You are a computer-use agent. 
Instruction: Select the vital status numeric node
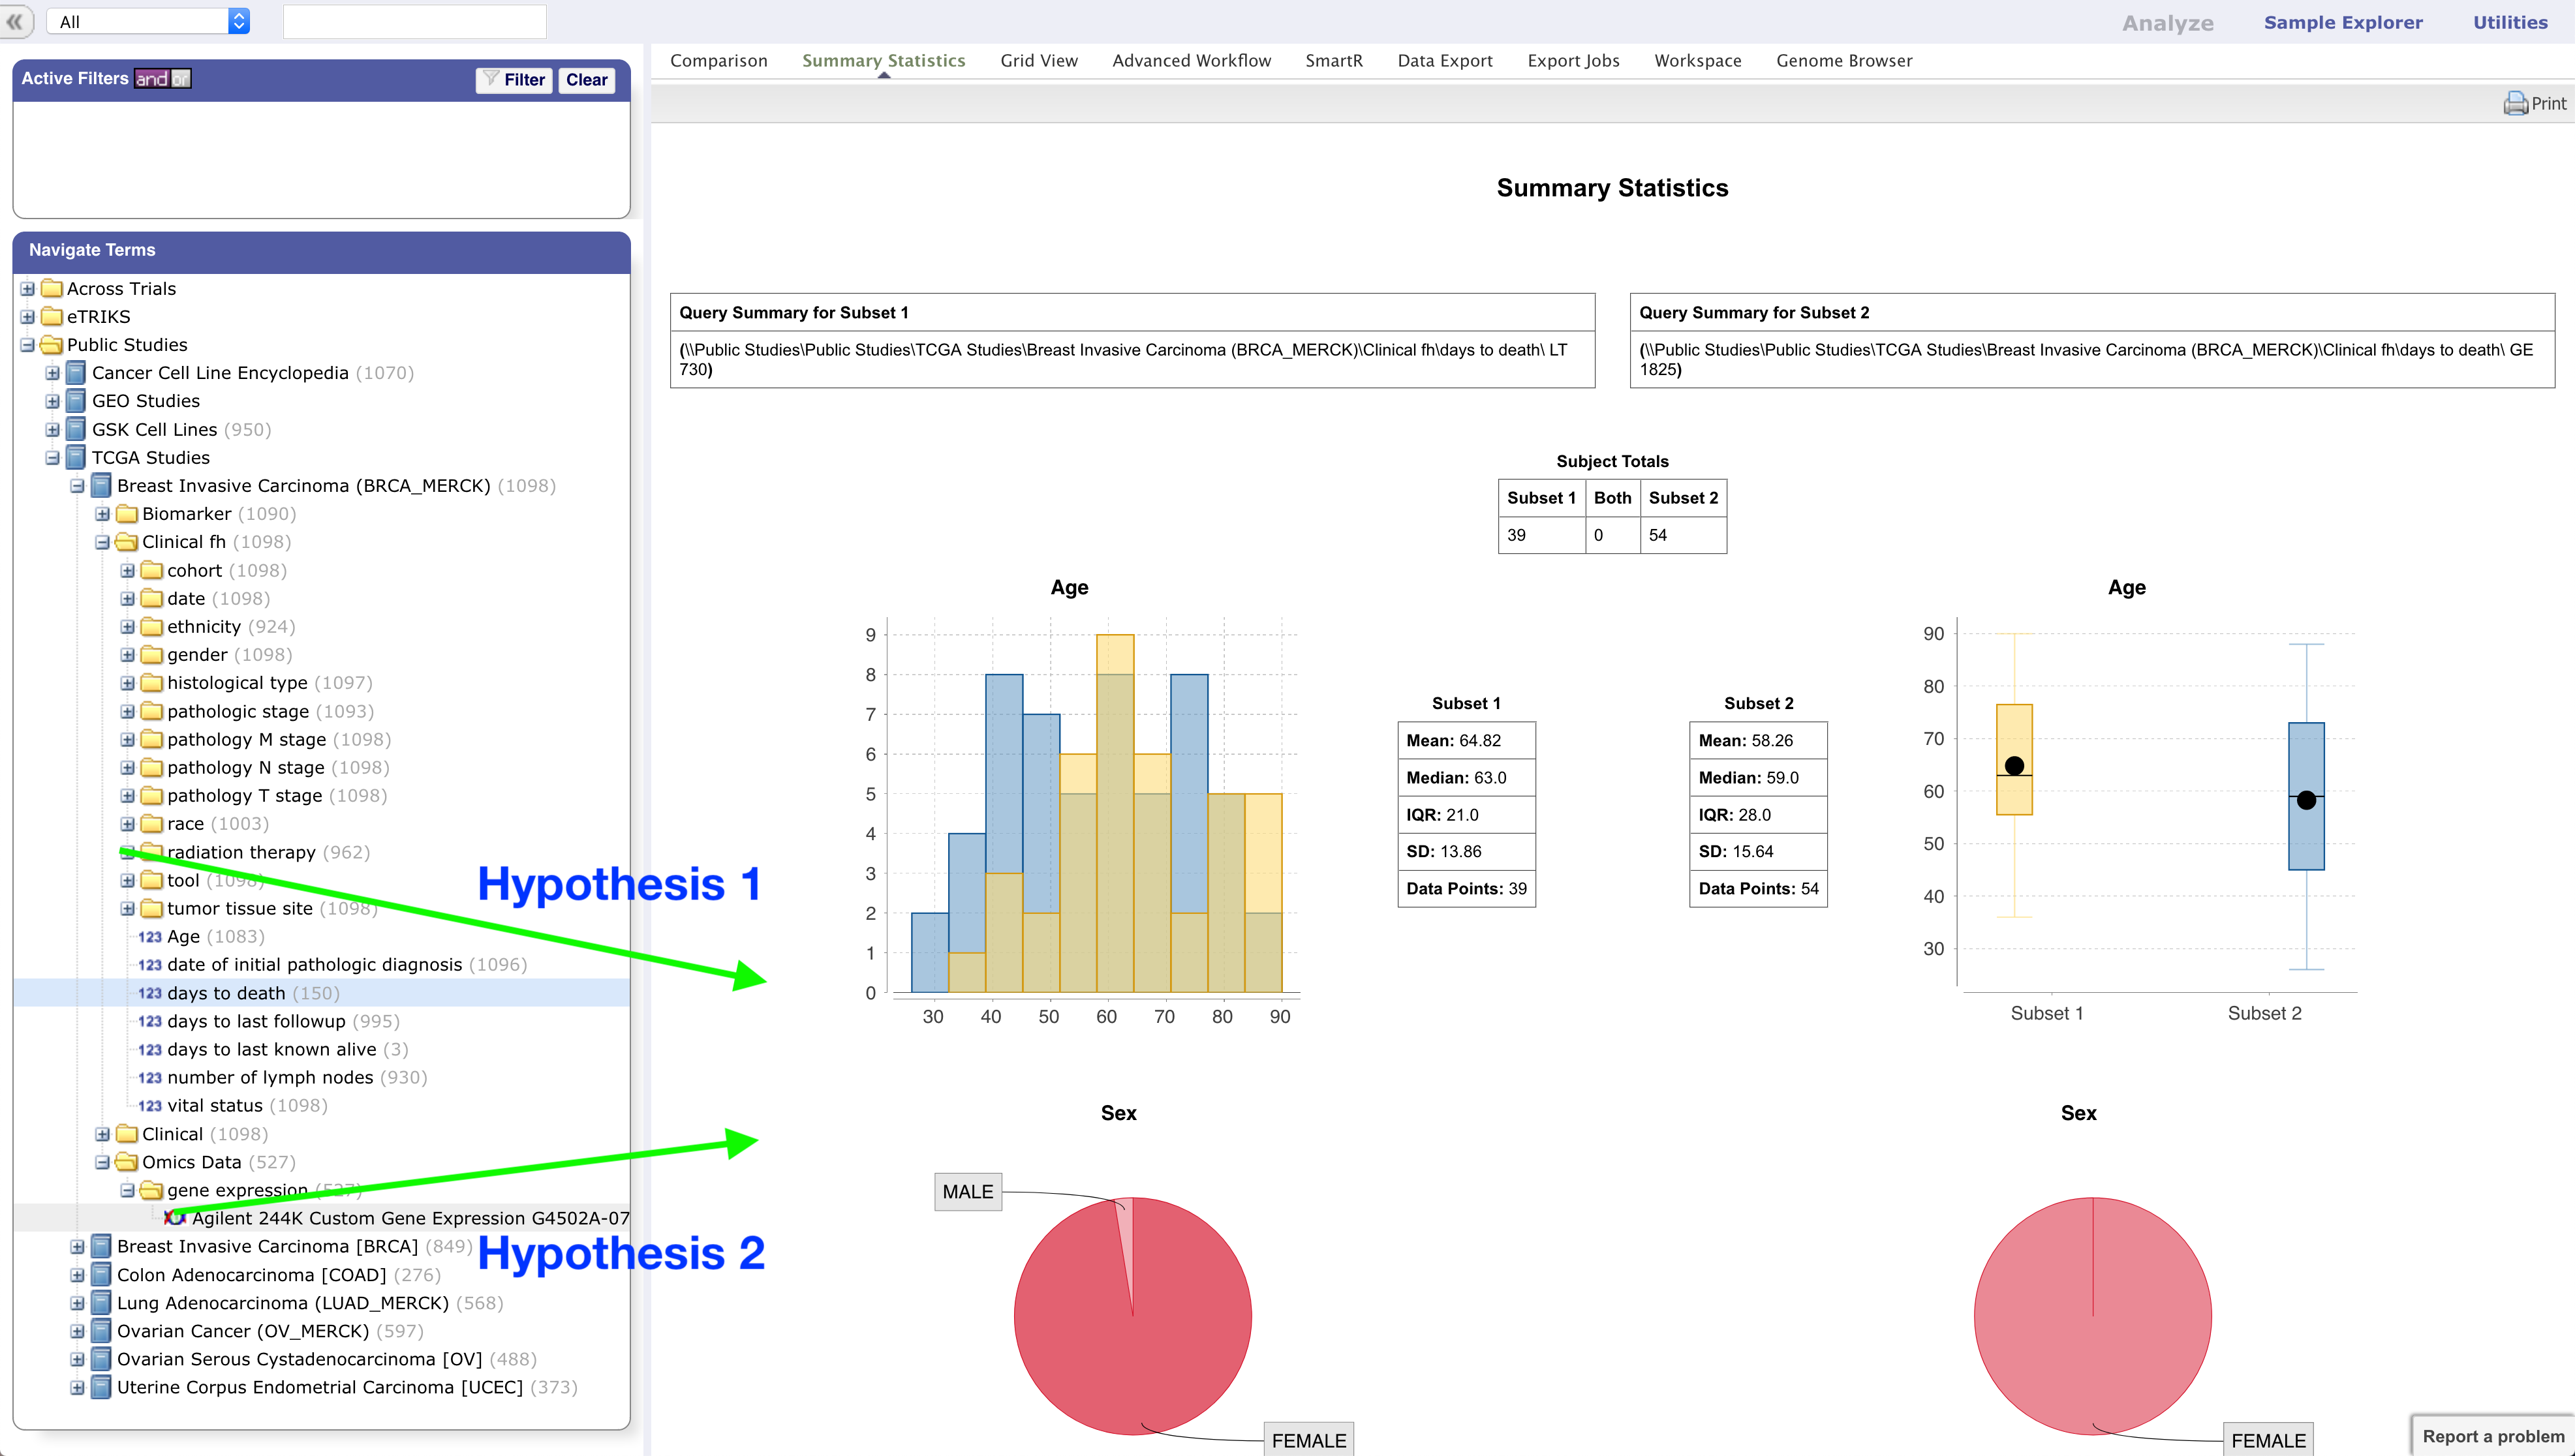[x=214, y=1105]
